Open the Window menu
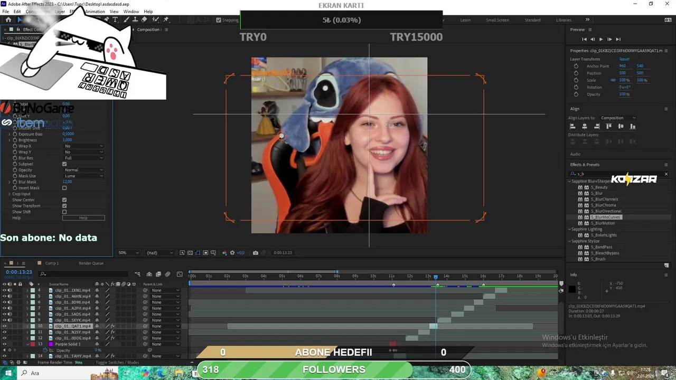The height and width of the screenshot is (380, 676). [x=132, y=12]
